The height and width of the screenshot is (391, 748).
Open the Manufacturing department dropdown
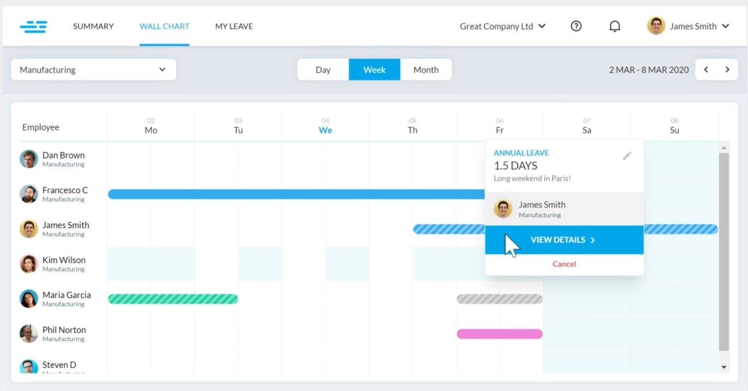click(x=93, y=70)
